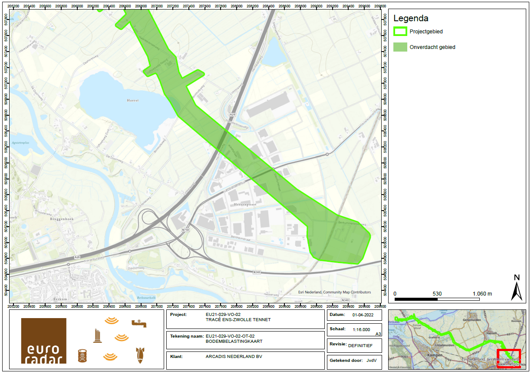Click the Bentheimstraat street label
The image size is (531, 374).
[241, 237]
